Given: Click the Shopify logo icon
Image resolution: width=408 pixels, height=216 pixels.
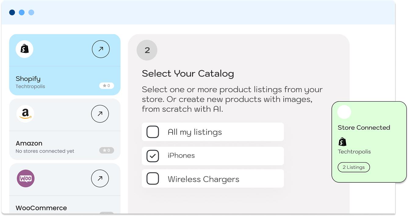Looking at the screenshot, I should (24, 49).
